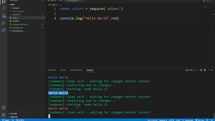Close the terminal panel
The image size is (215, 121).
212,70
